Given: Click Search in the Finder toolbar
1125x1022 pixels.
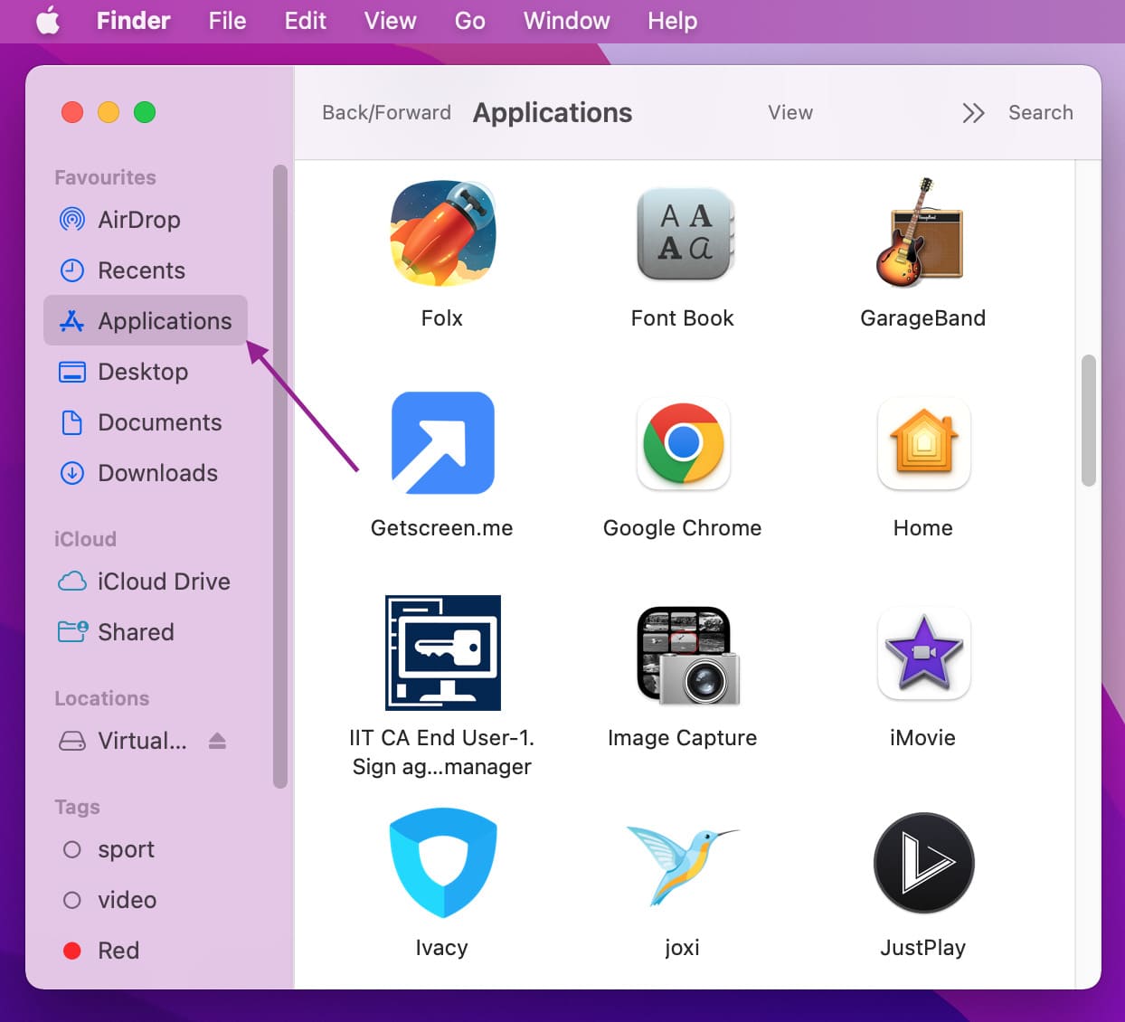Looking at the screenshot, I should point(1041,112).
